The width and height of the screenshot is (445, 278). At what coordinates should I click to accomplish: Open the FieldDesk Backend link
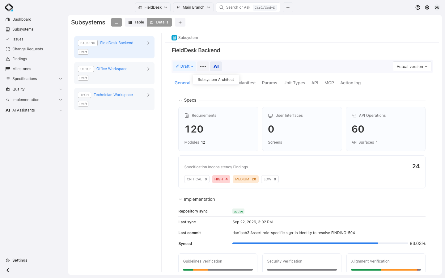[x=117, y=43]
